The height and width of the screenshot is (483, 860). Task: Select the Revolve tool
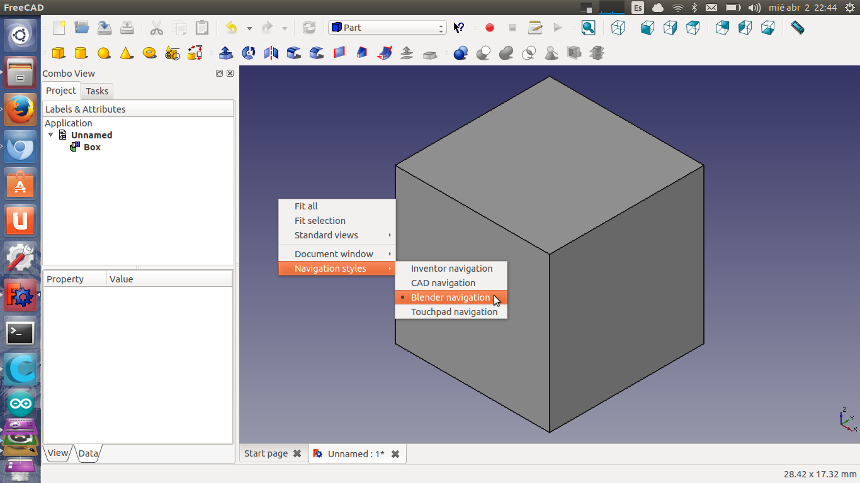pyautogui.click(x=249, y=53)
